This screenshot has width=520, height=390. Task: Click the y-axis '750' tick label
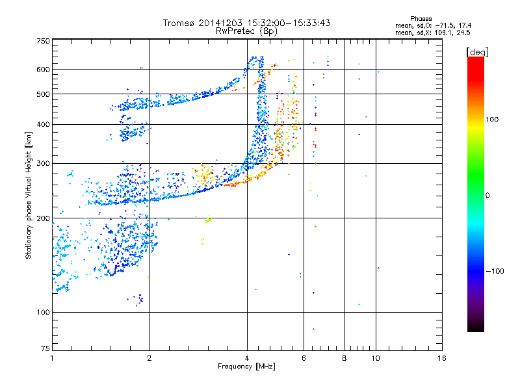43,41
